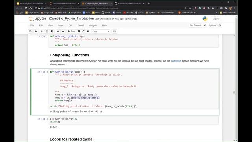Click the Jupyter logo
252x142 pixels.
click(37, 19)
